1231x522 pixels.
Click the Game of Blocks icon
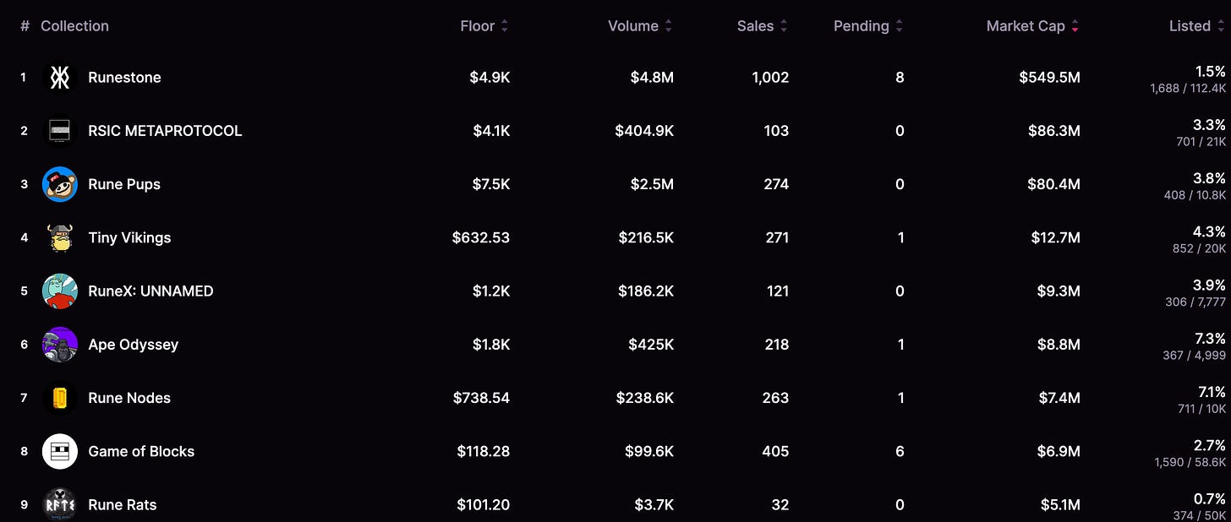(60, 451)
